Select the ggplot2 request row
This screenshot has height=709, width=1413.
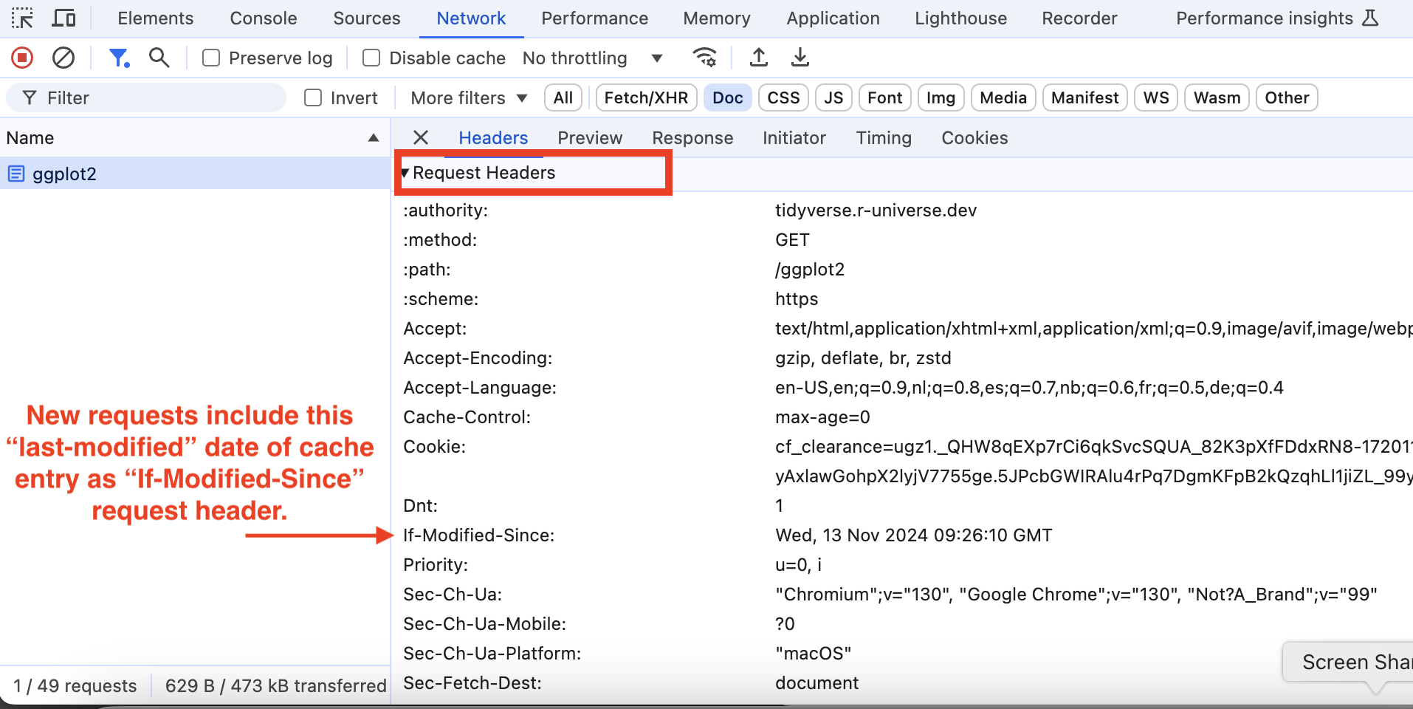tap(65, 174)
